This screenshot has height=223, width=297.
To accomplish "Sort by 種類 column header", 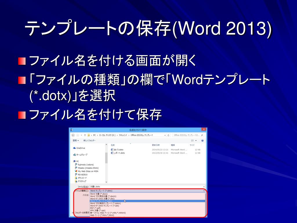I will (173, 145).
